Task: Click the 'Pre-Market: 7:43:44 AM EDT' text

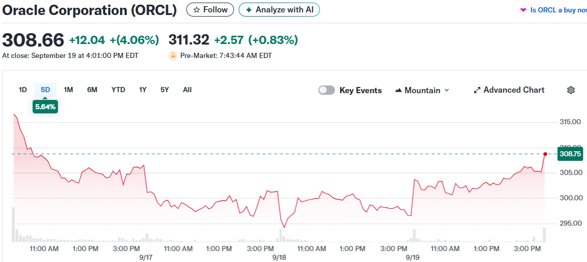Action: (x=226, y=56)
